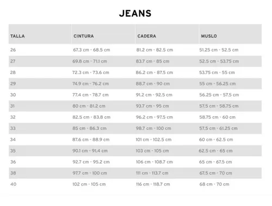The height and width of the screenshot is (206, 272).
Task: Click waist value 80 cm - 81.2 cm
Action: (x=89, y=106)
